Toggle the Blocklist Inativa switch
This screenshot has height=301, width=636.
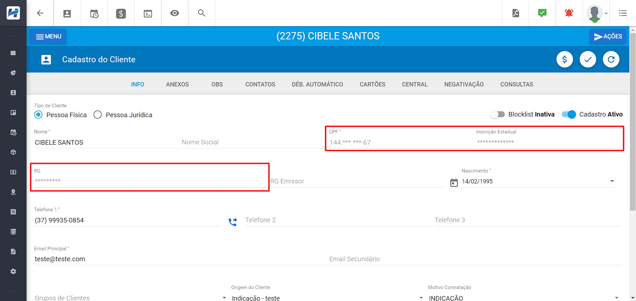point(497,115)
